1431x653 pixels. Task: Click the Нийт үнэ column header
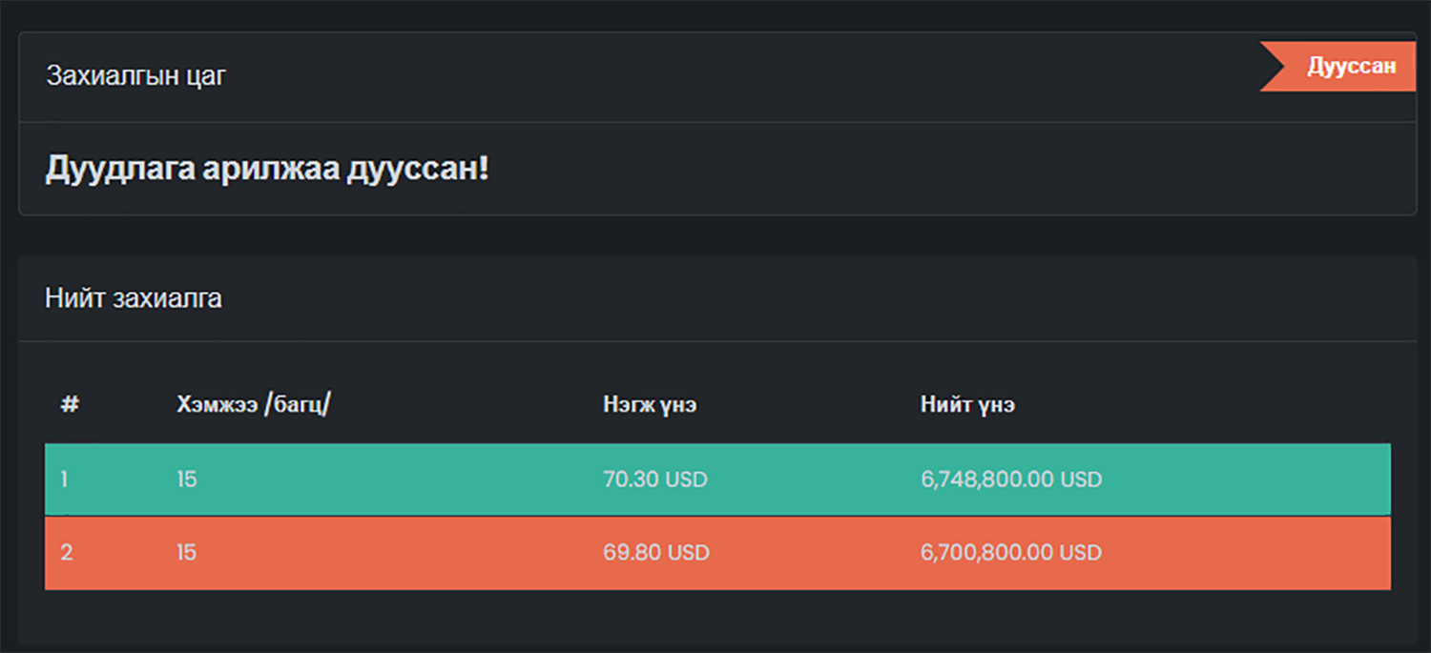(x=967, y=404)
